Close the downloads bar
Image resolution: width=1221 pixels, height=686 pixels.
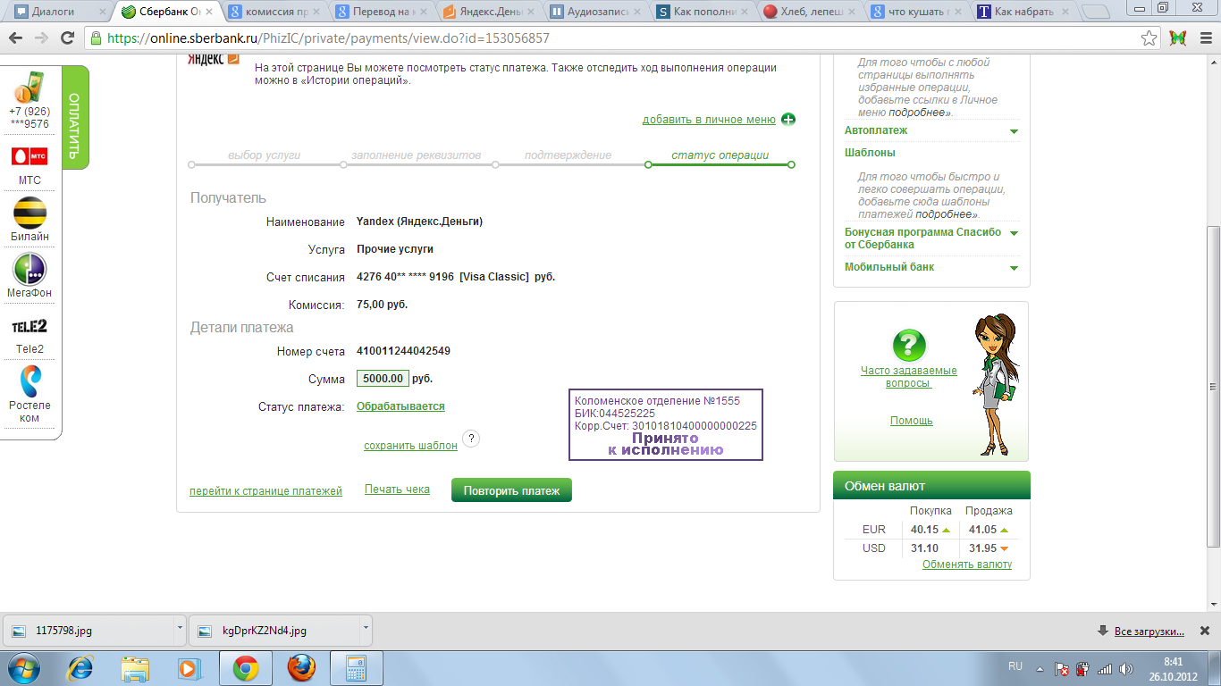tap(1206, 631)
